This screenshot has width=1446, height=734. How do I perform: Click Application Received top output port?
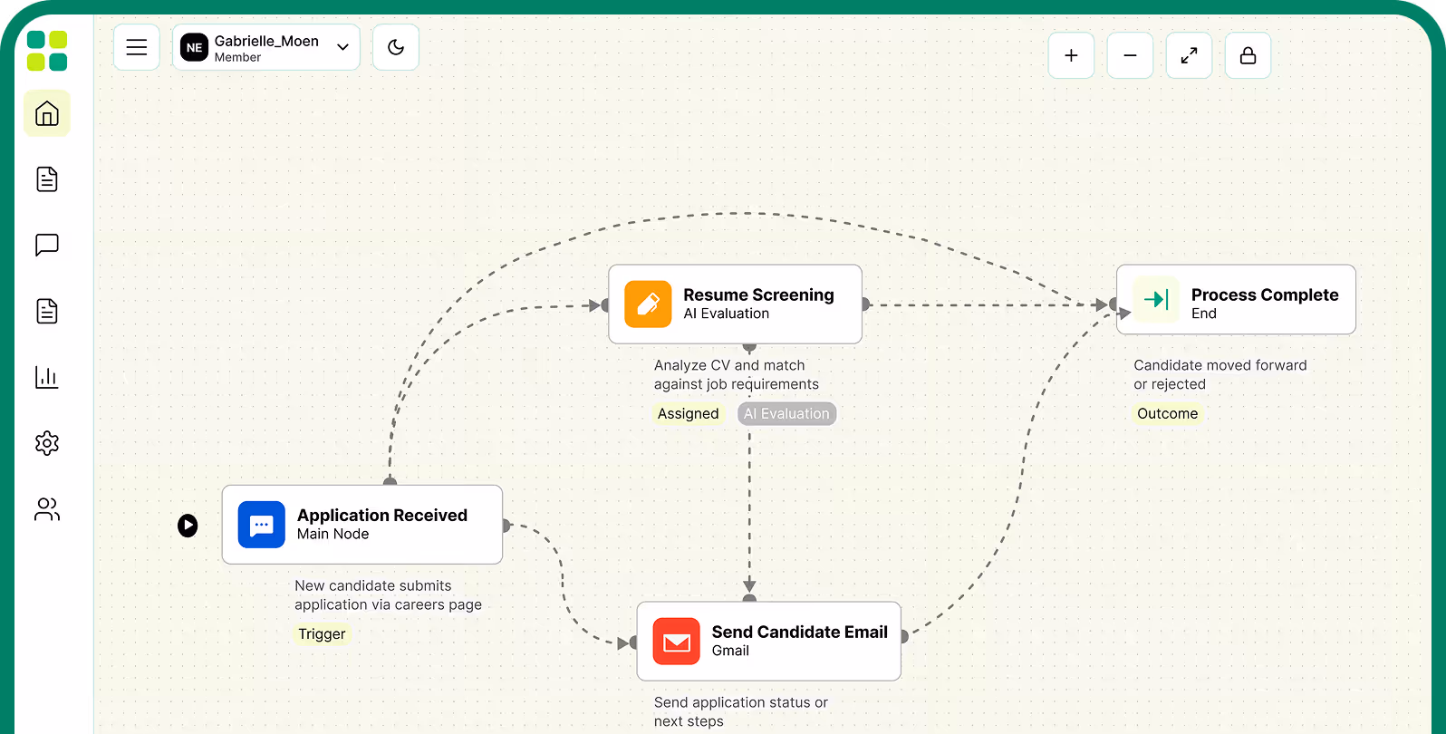pos(390,481)
